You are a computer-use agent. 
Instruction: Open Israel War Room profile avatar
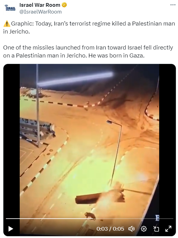click(x=10, y=8)
